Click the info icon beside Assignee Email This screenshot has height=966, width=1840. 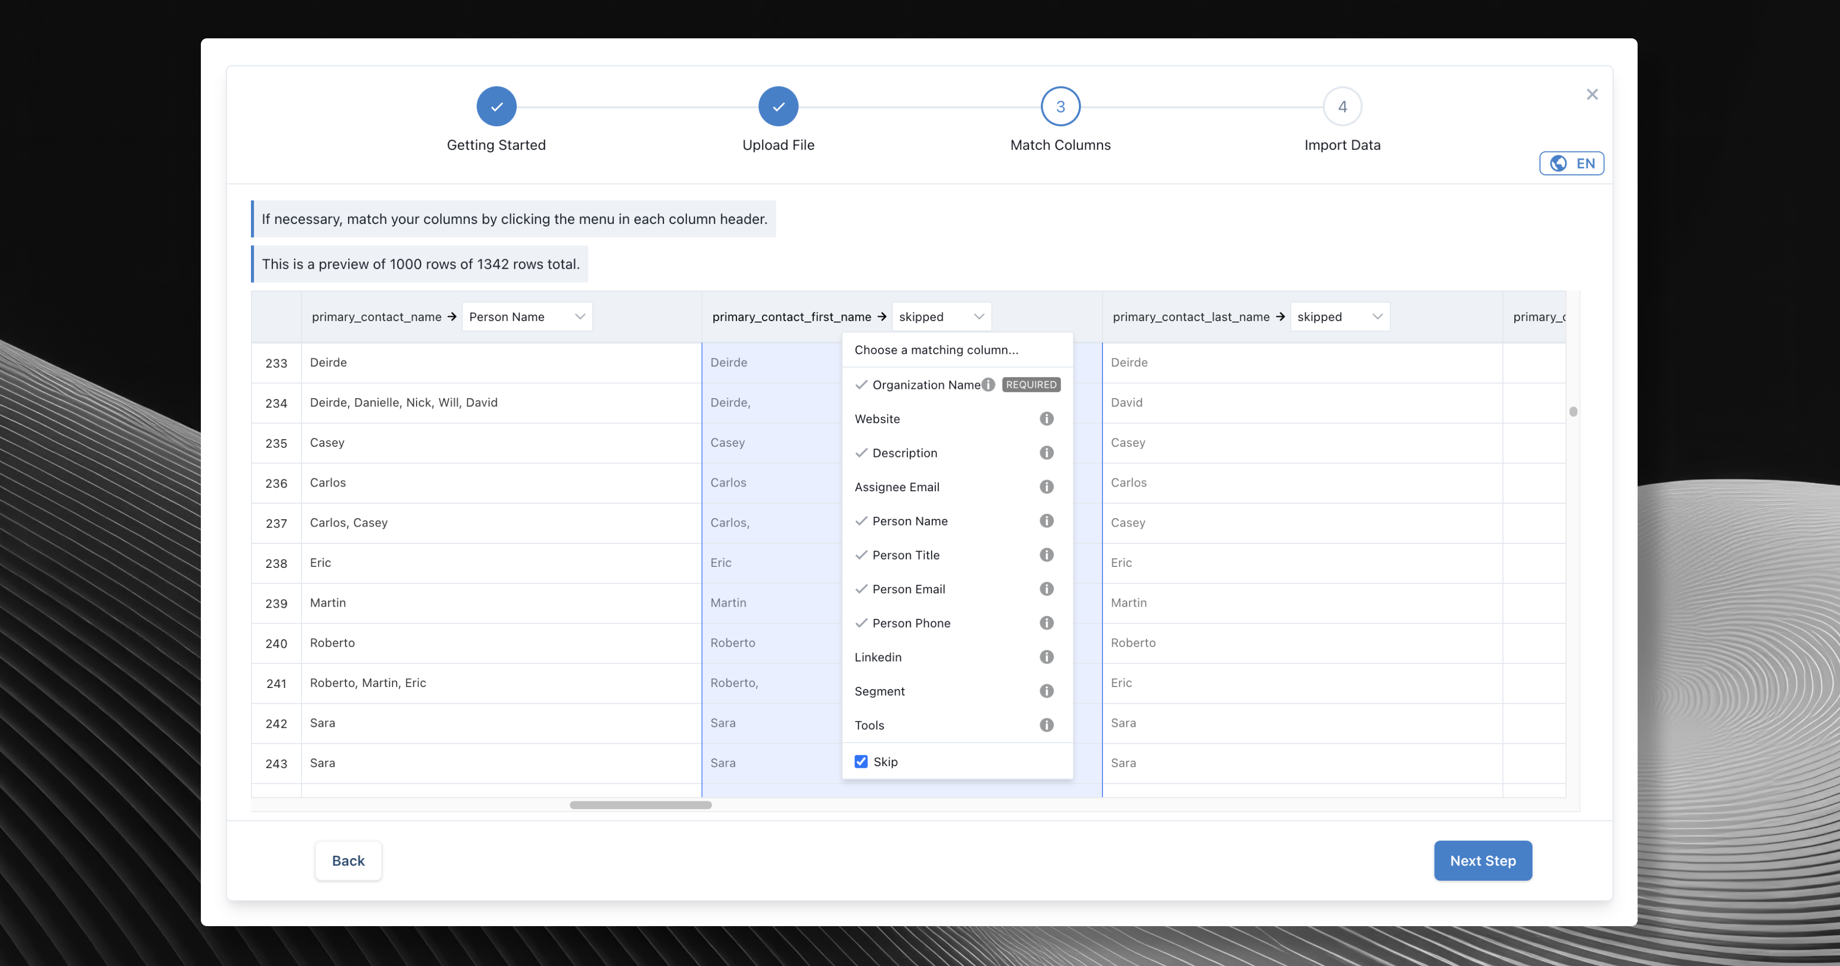[1046, 487]
